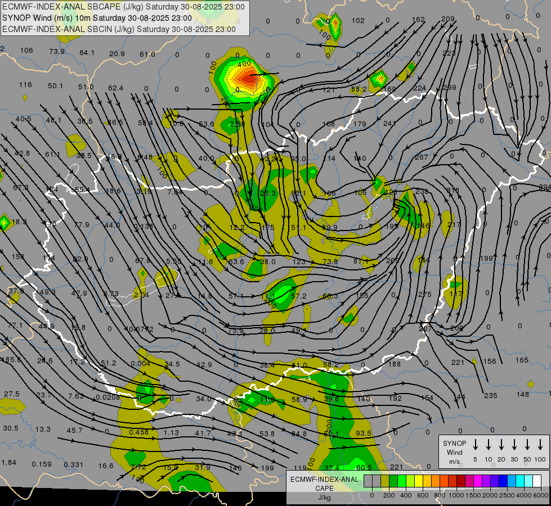Click the map value 62.4
This screenshot has height=506, width=551.
pyautogui.click(x=115, y=88)
